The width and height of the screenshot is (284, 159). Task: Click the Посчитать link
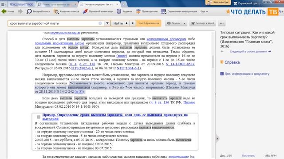point(248,155)
